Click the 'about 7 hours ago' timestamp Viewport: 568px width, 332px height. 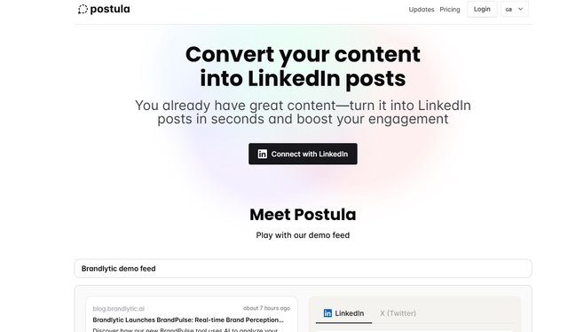266,308
